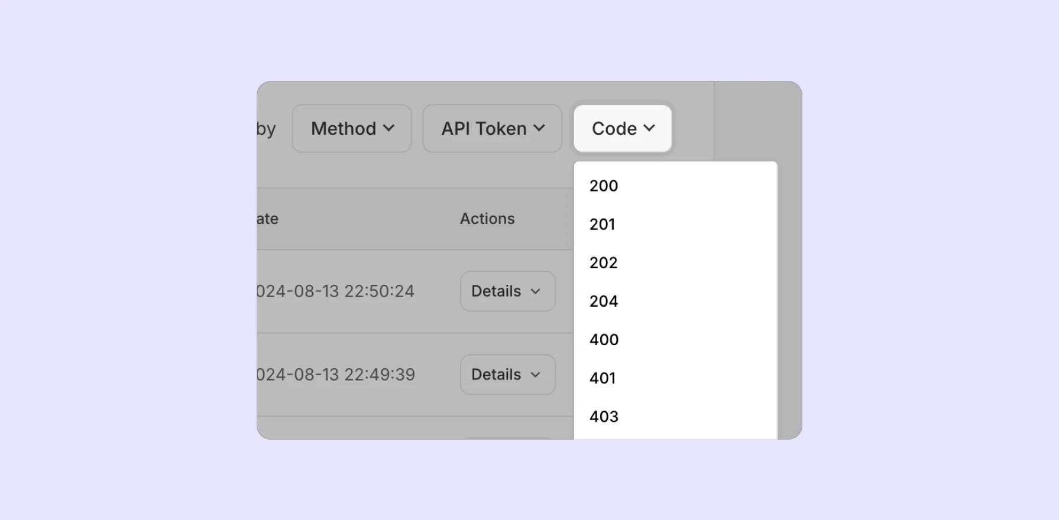Open the API Token filter dropdown
1059x520 pixels.
tap(492, 128)
